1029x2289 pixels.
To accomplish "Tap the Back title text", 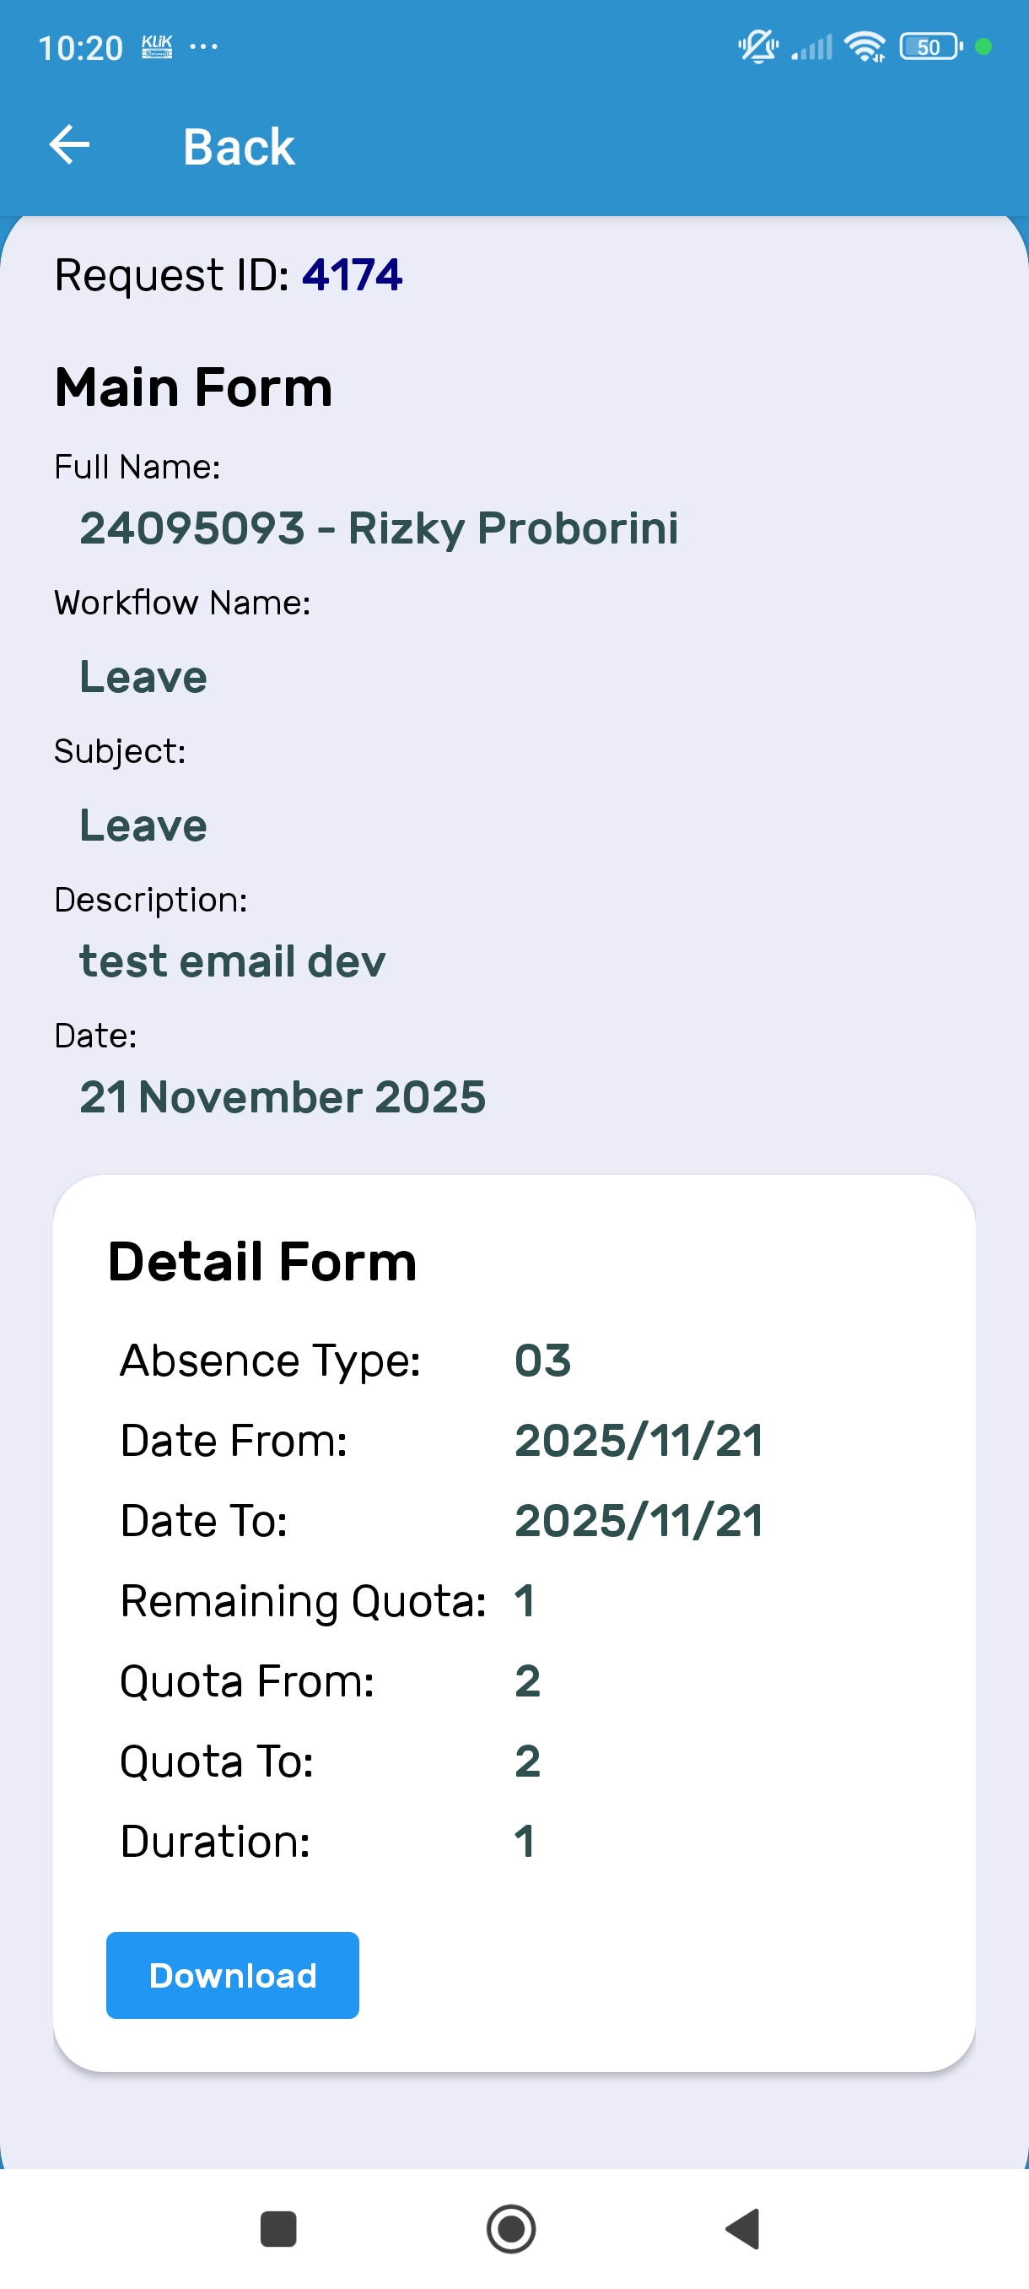I will click(x=238, y=147).
